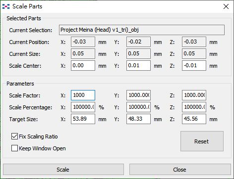Click the Current Size Y field
Screen dimensions: 234x179
click(x=138, y=54)
